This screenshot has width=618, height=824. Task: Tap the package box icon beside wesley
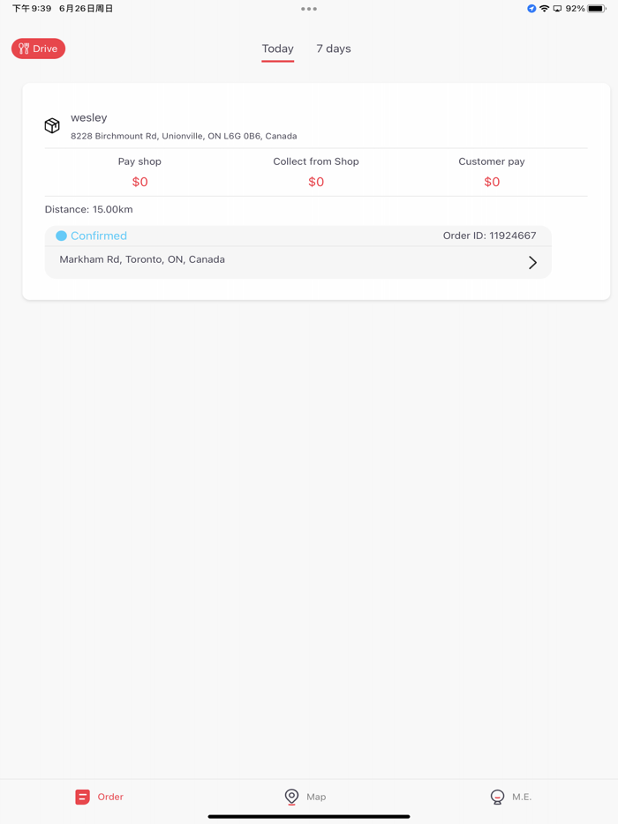[52, 125]
